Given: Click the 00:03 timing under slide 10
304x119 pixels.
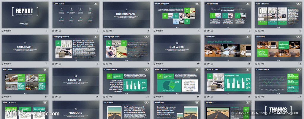Looking at the screenshot, I should [159, 64].
